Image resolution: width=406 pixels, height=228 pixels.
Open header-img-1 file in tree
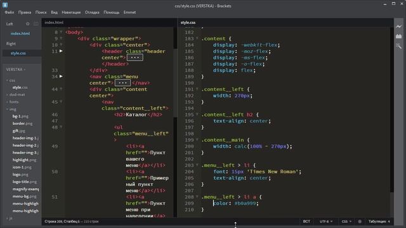pyautogui.click(x=25, y=138)
